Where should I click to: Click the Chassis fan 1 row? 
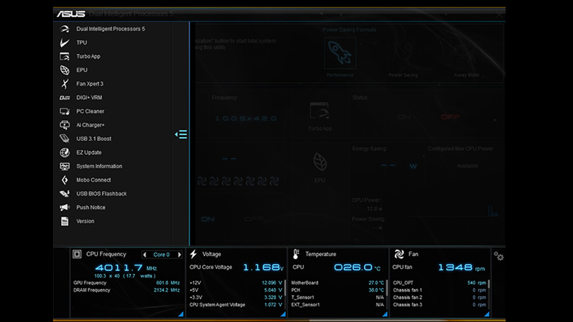pos(440,290)
